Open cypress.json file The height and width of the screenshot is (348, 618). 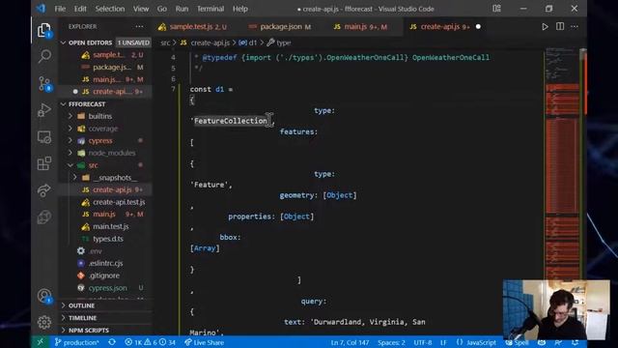click(x=107, y=288)
